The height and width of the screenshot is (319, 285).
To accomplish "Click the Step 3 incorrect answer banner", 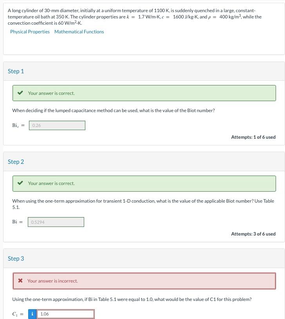I will point(144,281).
